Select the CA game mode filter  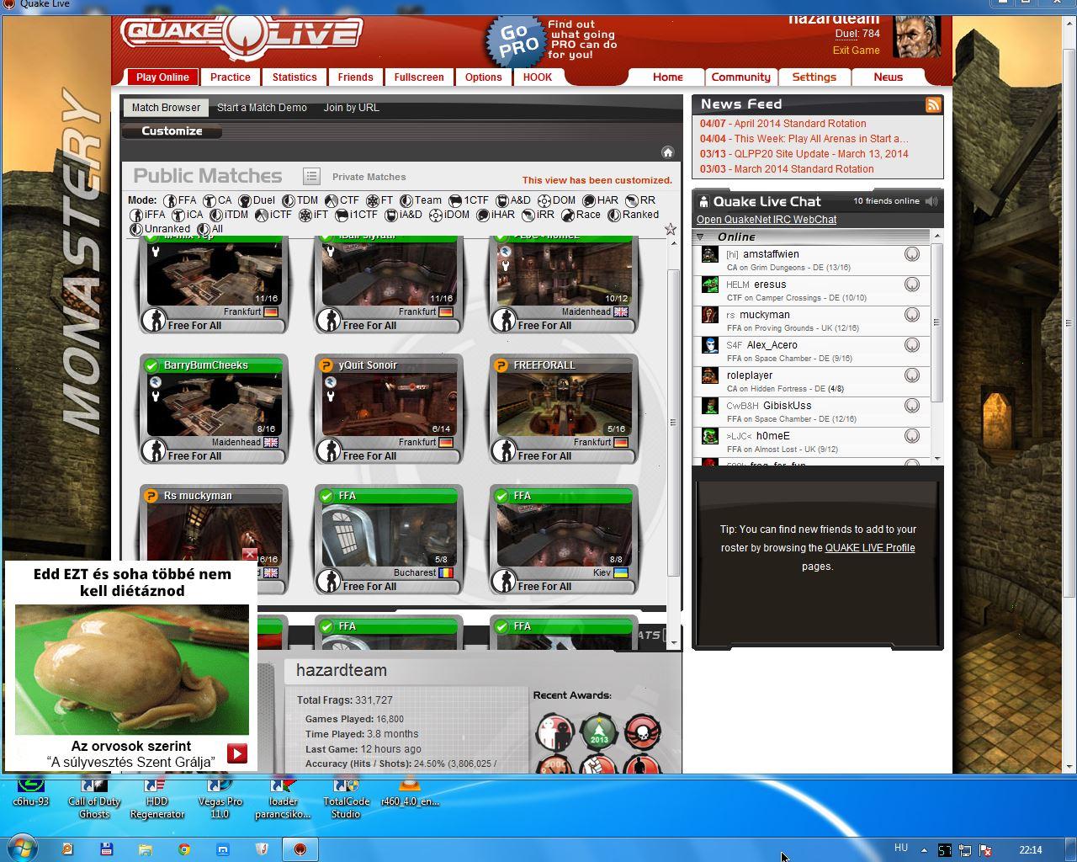218,200
